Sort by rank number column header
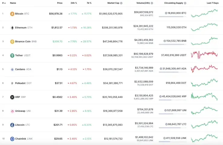The image size is (223, 145). click(3, 3)
